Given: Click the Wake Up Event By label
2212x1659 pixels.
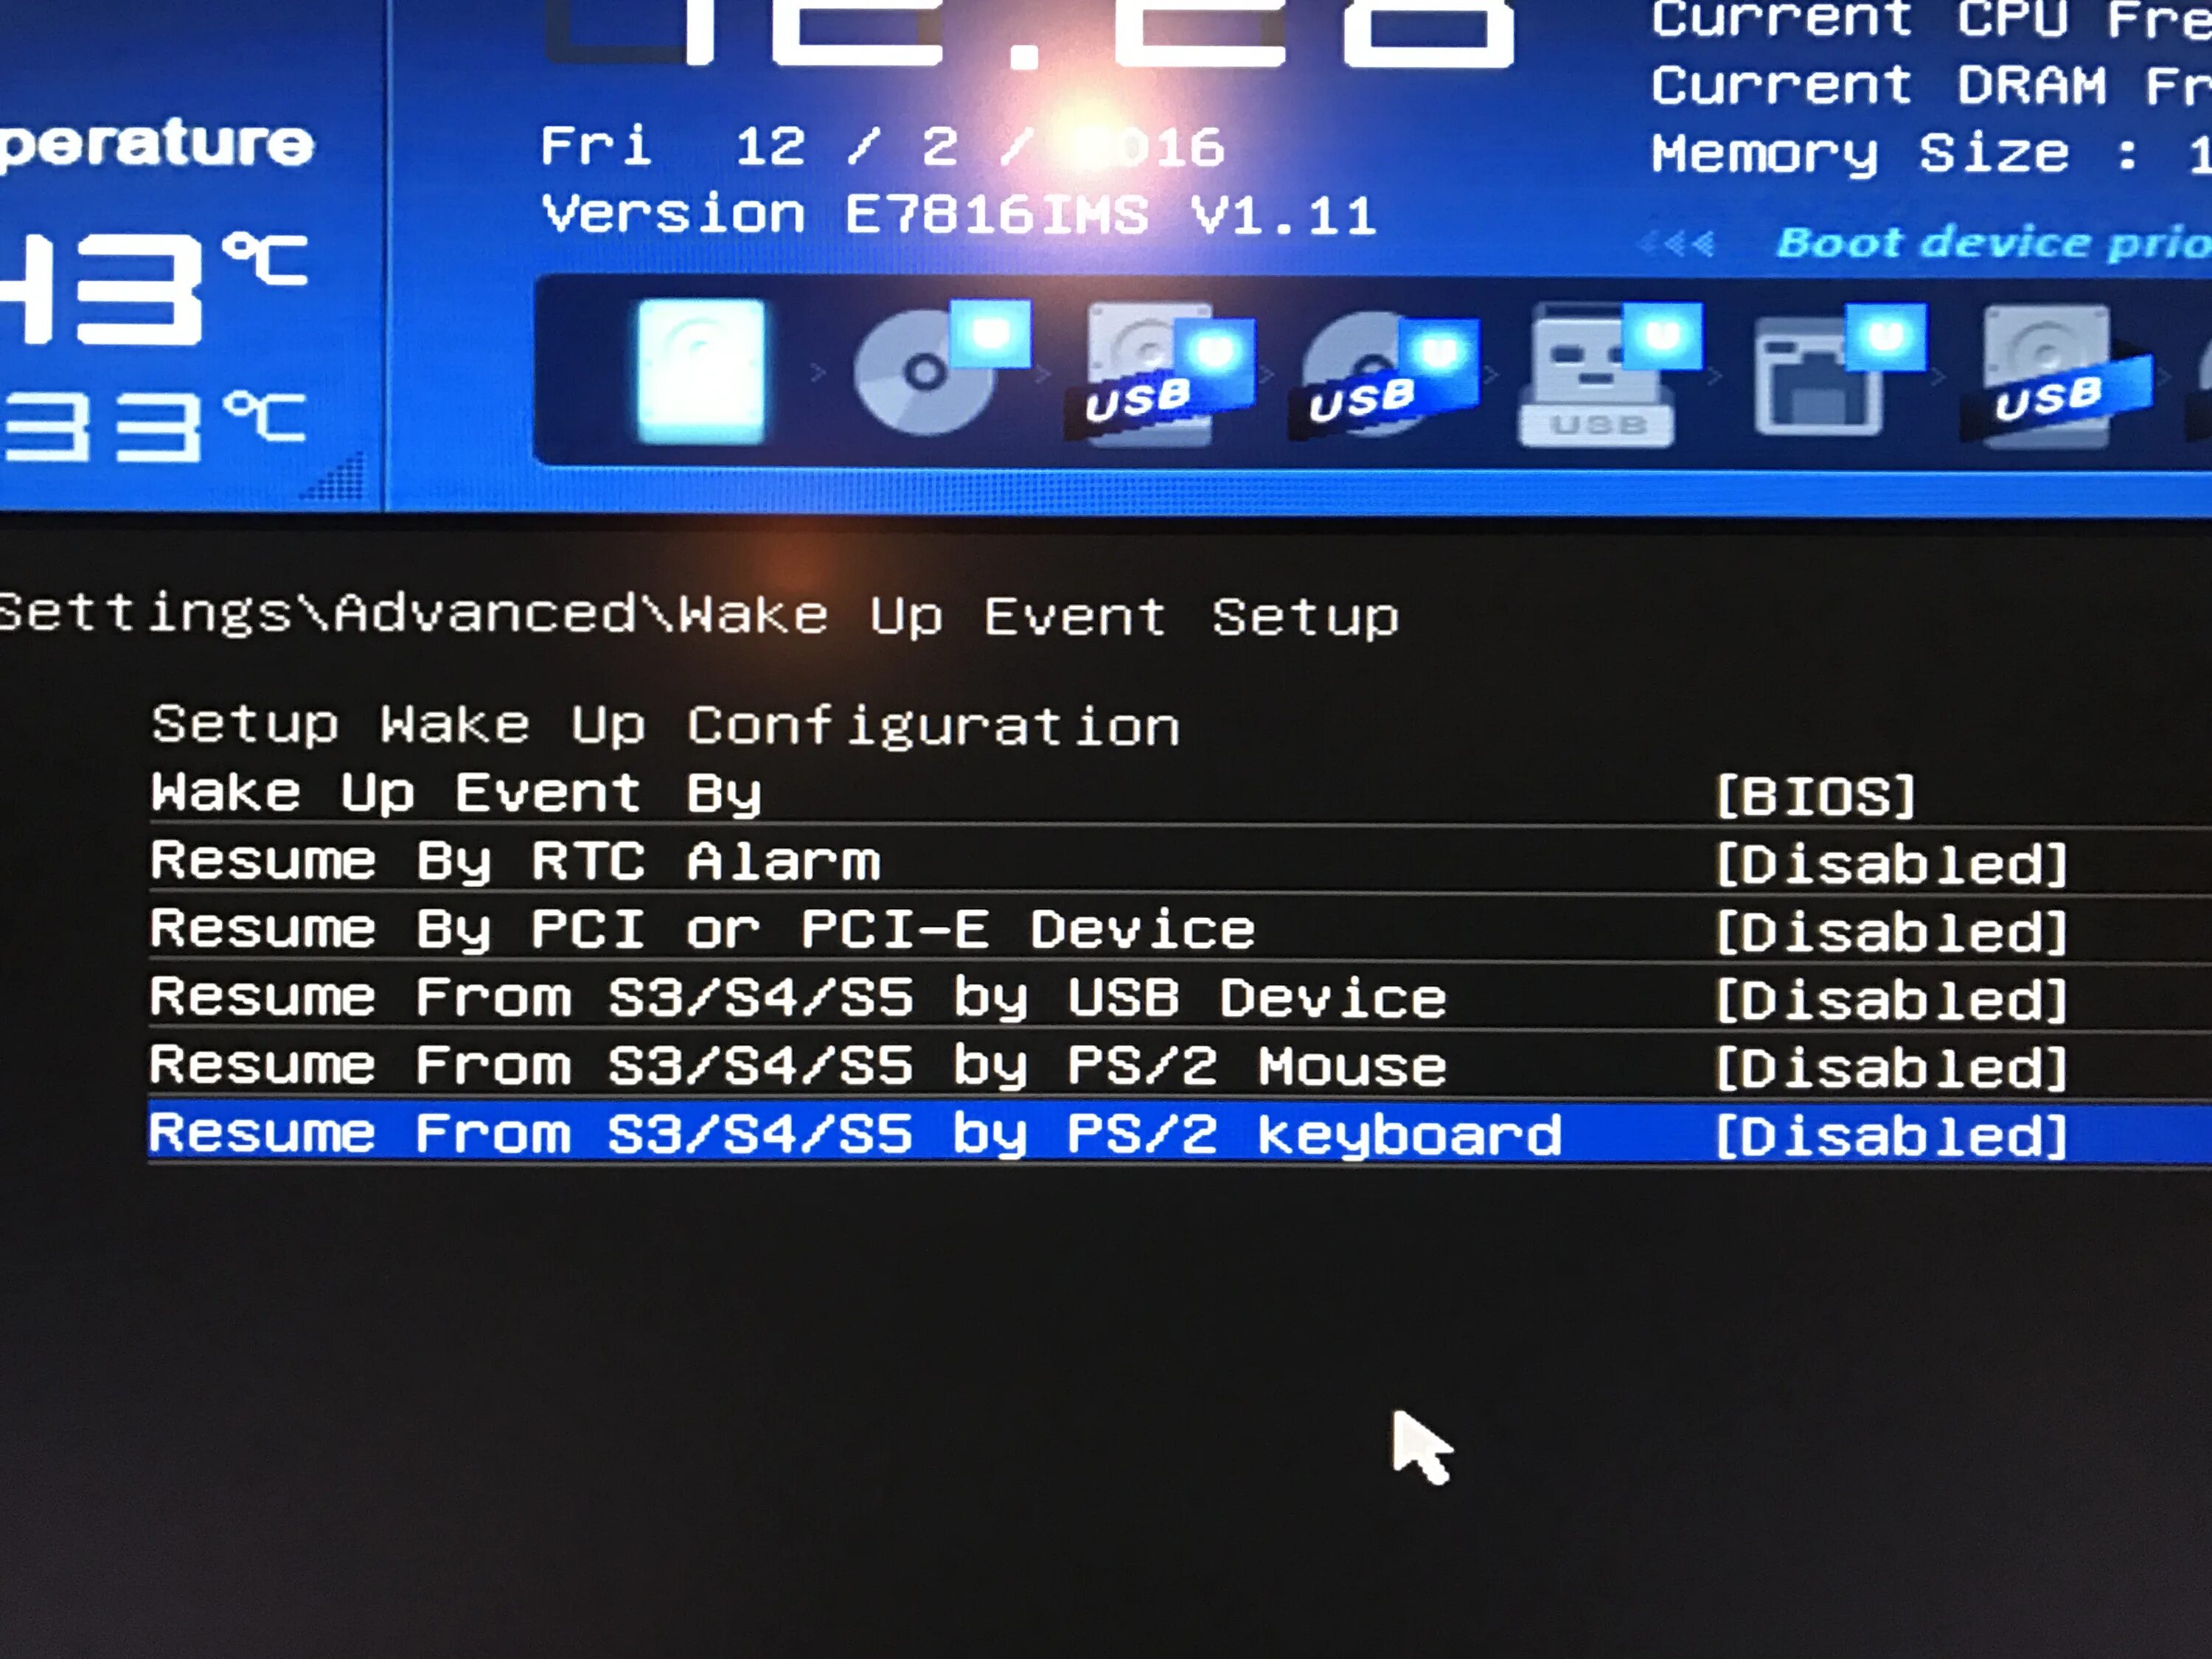Looking at the screenshot, I should [456, 794].
